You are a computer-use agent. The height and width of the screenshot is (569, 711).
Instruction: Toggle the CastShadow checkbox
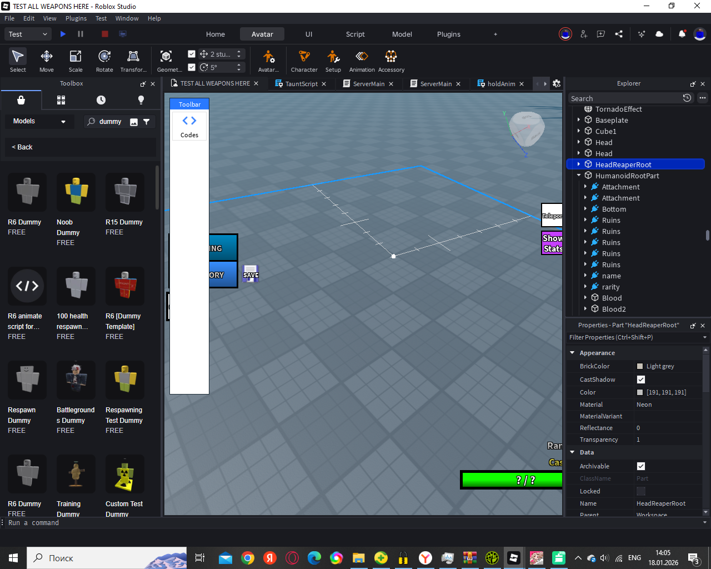tap(641, 380)
